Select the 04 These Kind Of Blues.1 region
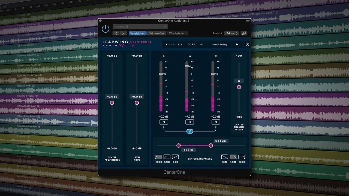 click(x=49, y=110)
